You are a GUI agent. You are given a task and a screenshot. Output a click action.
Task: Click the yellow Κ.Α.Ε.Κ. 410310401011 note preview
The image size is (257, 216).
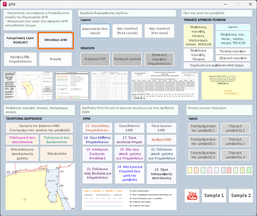(227, 86)
